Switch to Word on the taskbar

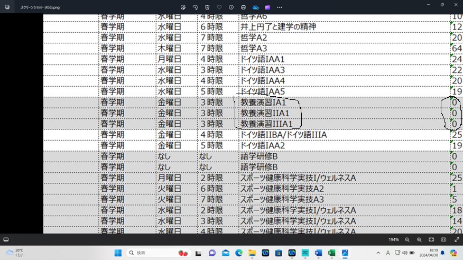tap(318, 253)
